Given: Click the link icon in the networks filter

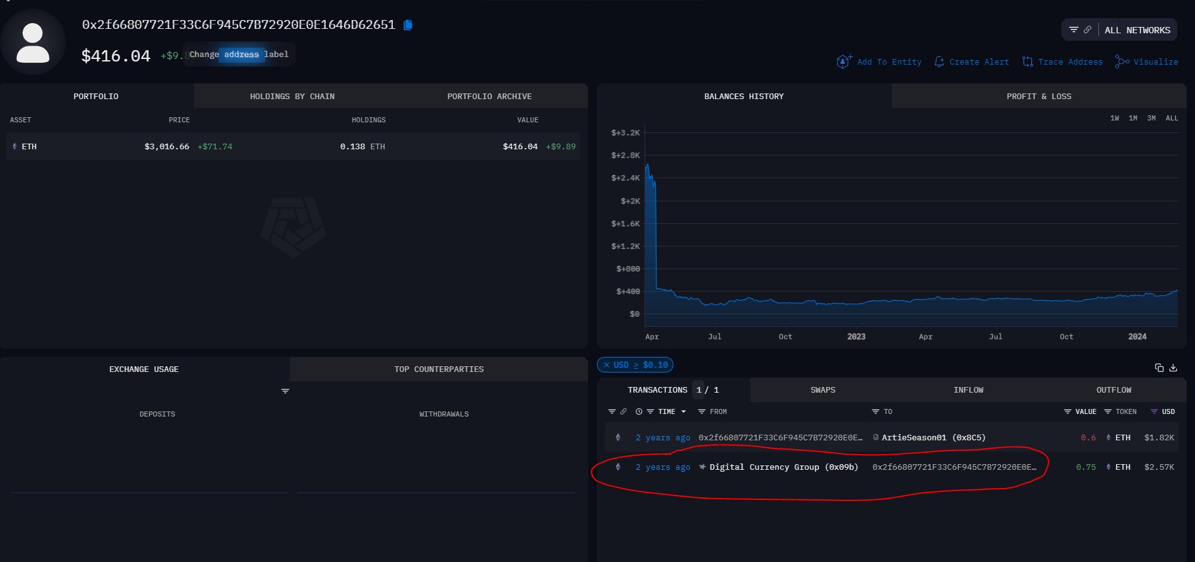Looking at the screenshot, I should pos(1087,29).
